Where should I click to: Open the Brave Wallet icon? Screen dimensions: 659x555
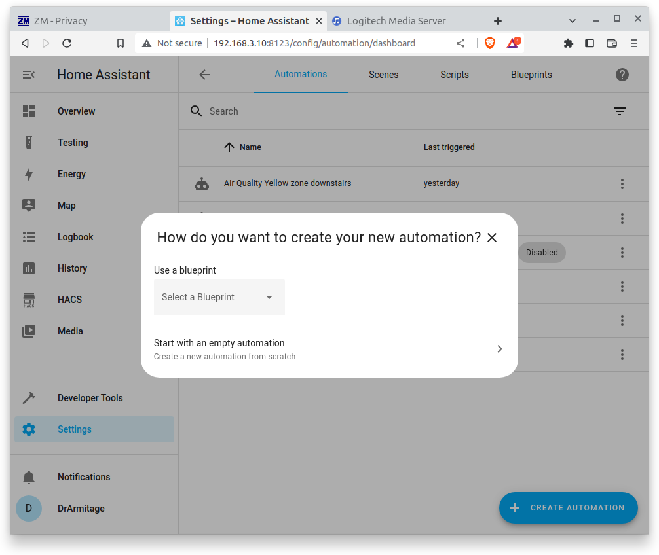[x=612, y=43]
